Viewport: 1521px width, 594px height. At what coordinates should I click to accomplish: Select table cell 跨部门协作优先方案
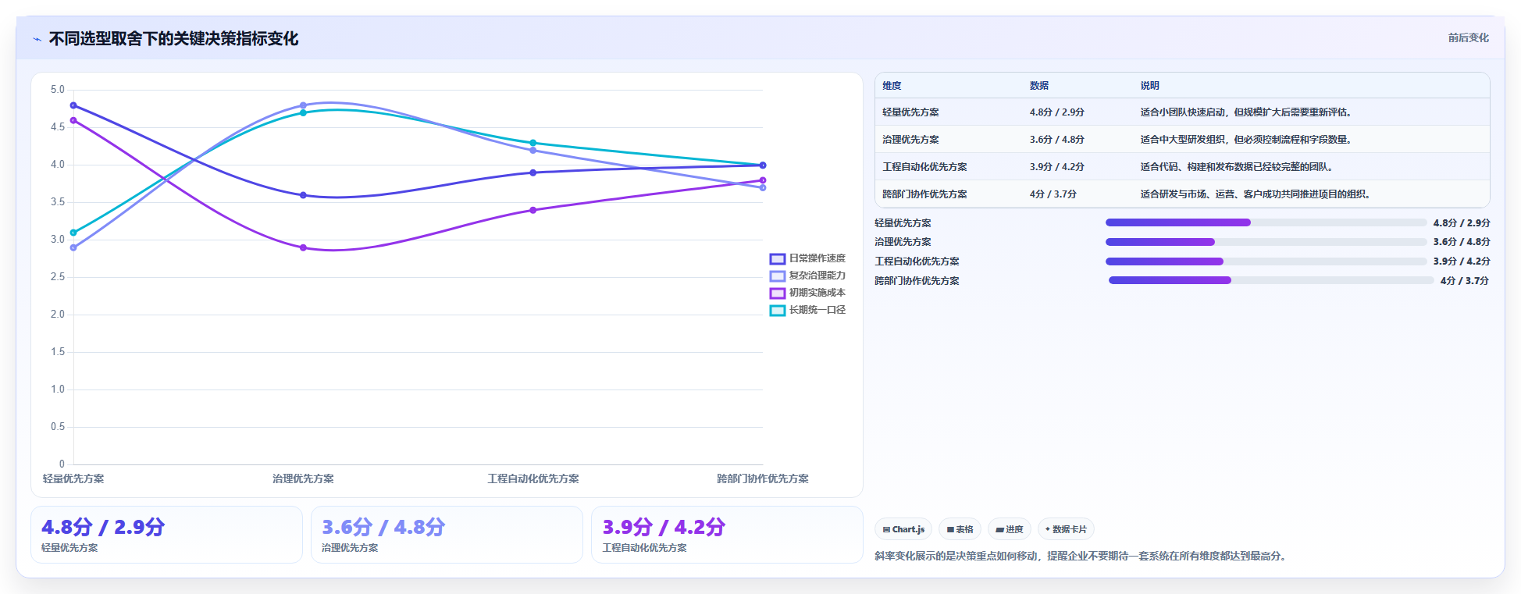click(924, 194)
